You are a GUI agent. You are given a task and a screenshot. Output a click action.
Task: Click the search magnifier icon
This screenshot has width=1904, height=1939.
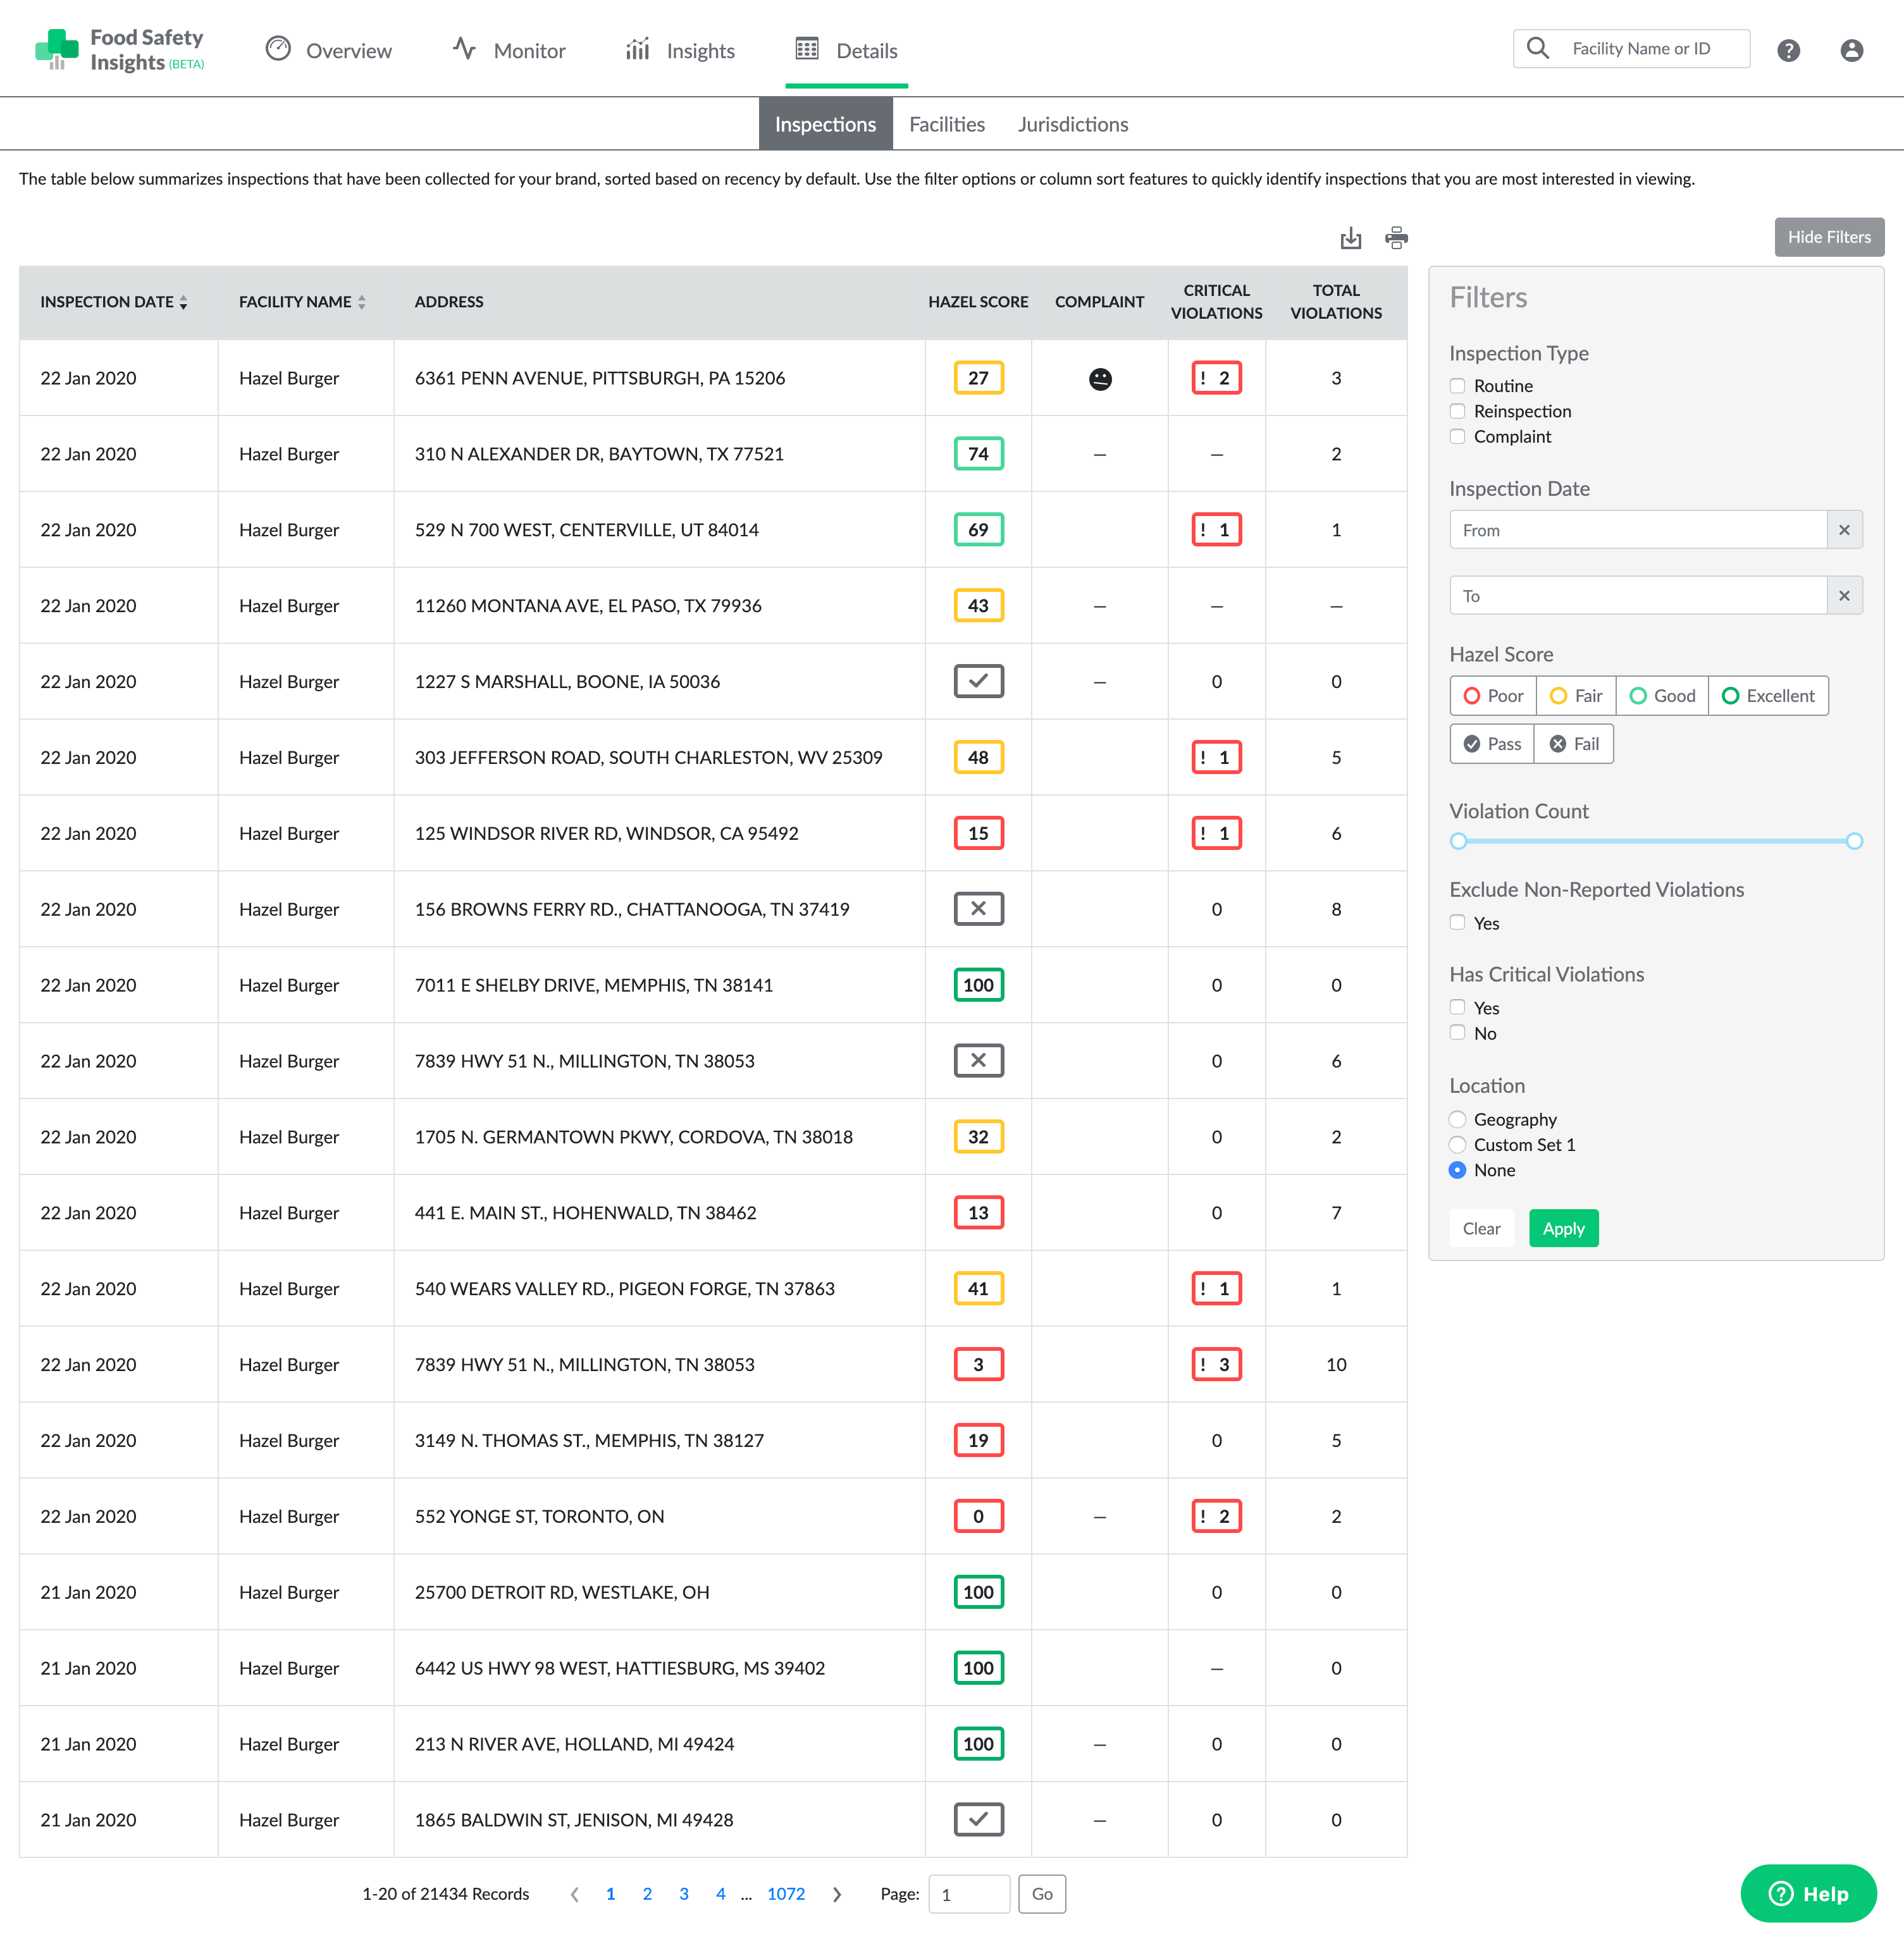tap(1537, 48)
